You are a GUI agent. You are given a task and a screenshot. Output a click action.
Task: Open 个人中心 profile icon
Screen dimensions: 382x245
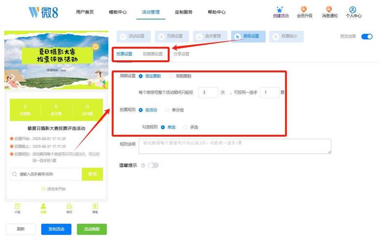click(x=353, y=9)
